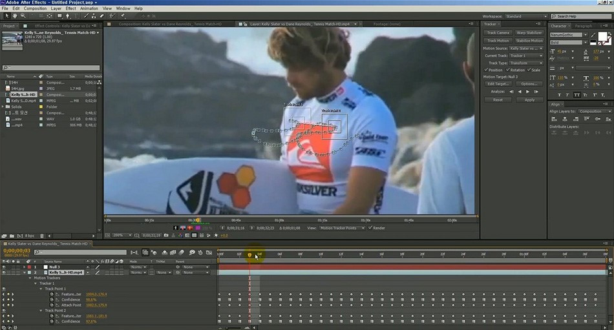Toggle Scale checkbox in Tracker
The width and height of the screenshot is (614, 330).
click(529, 70)
